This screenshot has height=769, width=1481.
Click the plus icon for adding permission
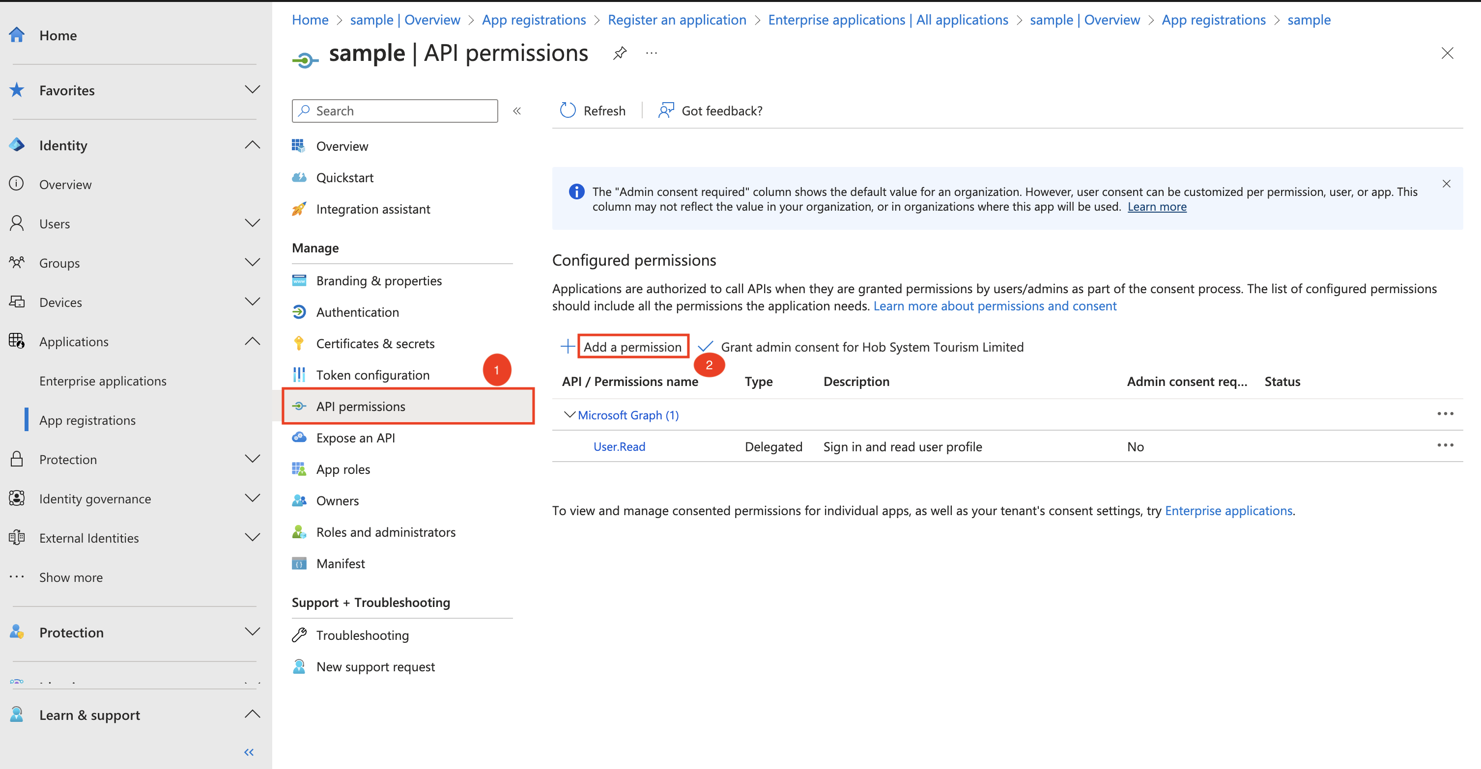(568, 346)
